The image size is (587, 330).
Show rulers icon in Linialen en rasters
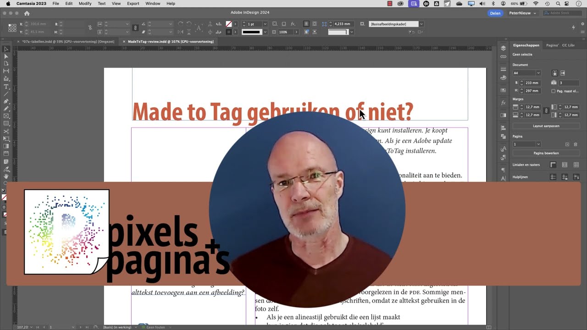[553, 165]
